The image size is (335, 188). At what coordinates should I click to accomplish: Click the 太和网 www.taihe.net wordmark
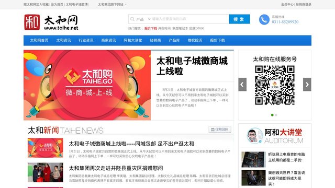point(61,22)
